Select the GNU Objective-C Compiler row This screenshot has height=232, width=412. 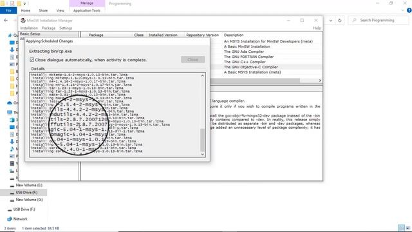tap(250, 67)
